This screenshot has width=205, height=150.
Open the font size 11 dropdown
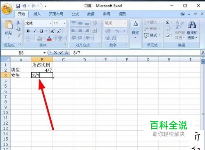pyautogui.click(x=64, y=23)
